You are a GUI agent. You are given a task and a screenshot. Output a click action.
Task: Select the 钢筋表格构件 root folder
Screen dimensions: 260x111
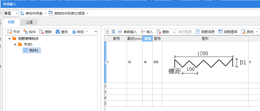pos(26,39)
